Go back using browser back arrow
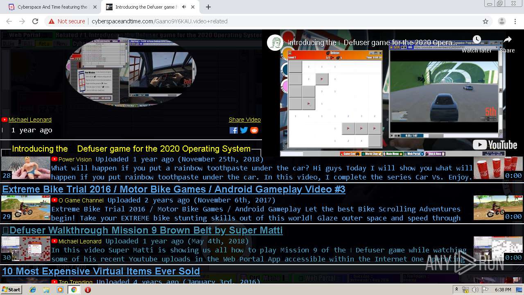Screen dimensions: 524x295 [x=9, y=21]
